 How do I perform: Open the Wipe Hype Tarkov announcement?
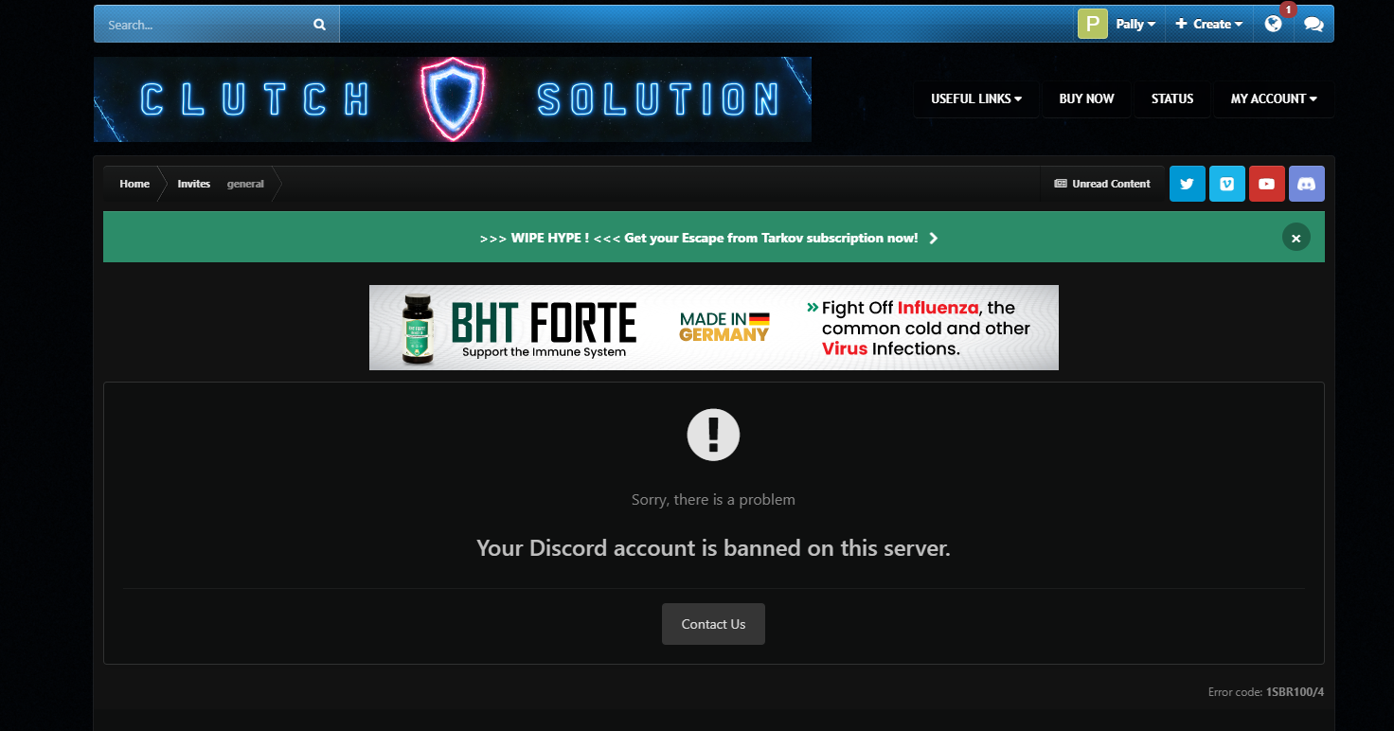click(x=708, y=238)
